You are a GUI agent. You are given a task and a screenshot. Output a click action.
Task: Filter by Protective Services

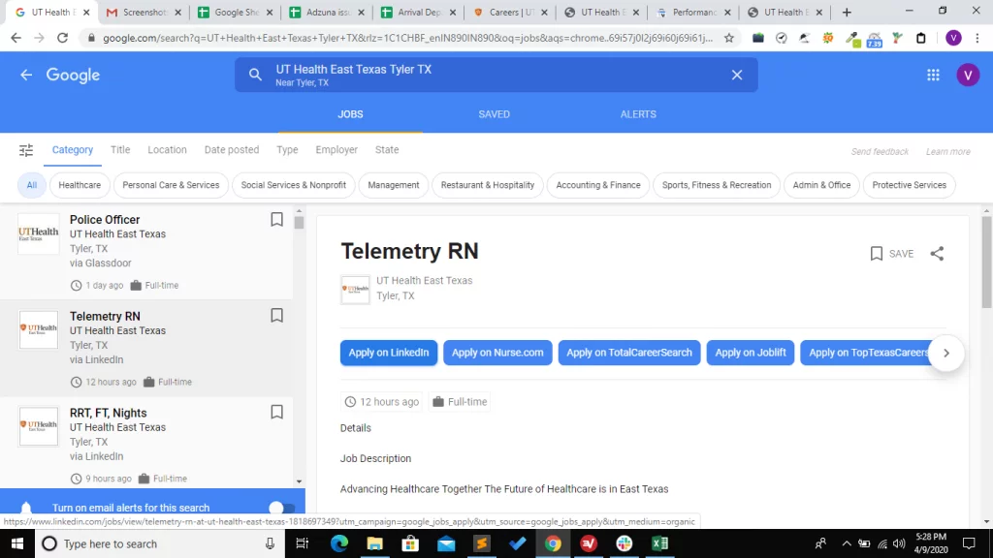pyautogui.click(x=909, y=185)
